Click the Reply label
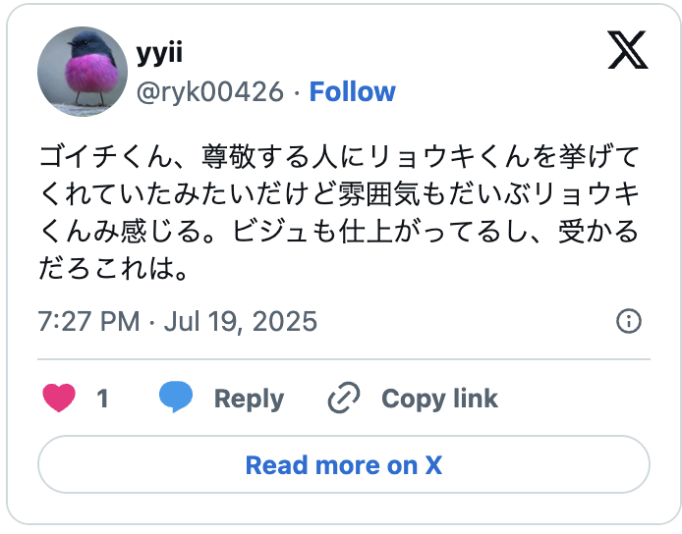The width and height of the screenshot is (682, 534). coord(249,400)
